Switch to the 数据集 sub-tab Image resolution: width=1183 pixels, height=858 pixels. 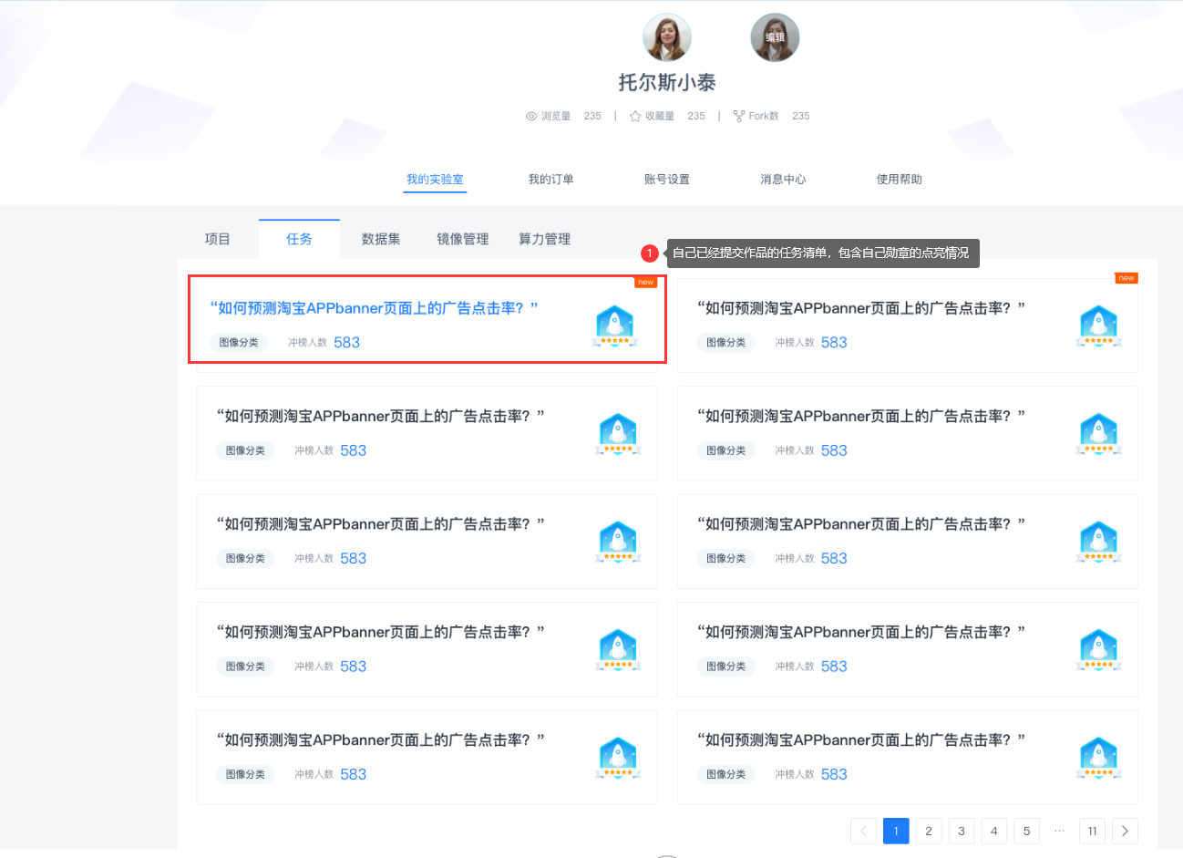pyautogui.click(x=381, y=239)
